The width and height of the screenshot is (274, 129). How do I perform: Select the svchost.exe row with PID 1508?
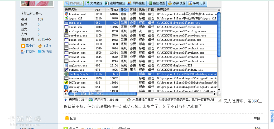coord(141,53)
